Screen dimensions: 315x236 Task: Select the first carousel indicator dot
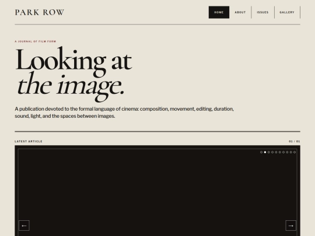pyautogui.click(x=261, y=152)
